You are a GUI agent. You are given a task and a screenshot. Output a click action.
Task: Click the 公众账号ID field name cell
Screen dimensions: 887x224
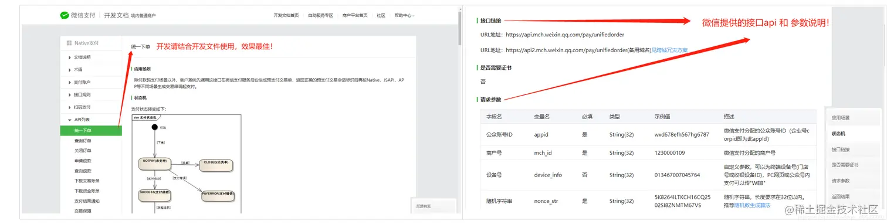(500, 134)
